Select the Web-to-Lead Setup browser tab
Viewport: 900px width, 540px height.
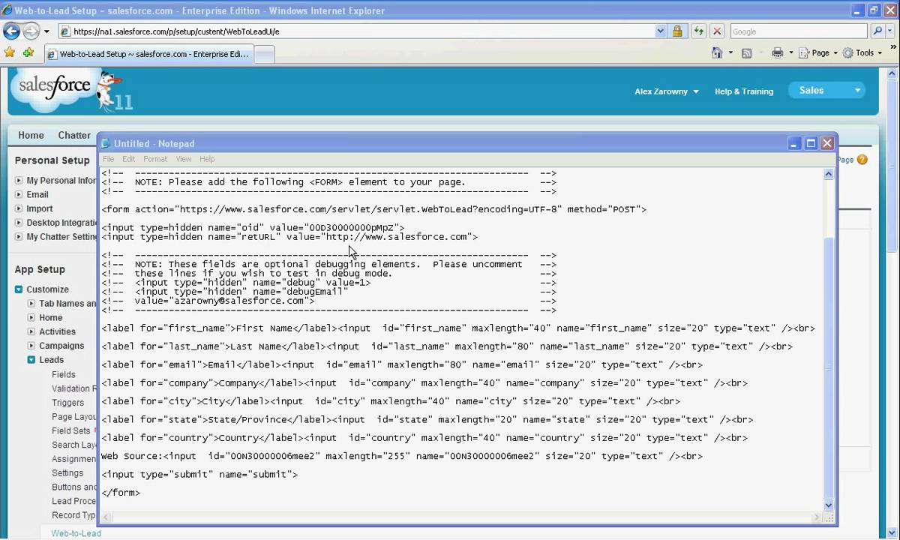point(149,54)
